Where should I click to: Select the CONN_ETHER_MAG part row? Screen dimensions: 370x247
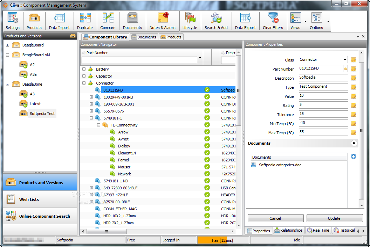click(x=120, y=209)
